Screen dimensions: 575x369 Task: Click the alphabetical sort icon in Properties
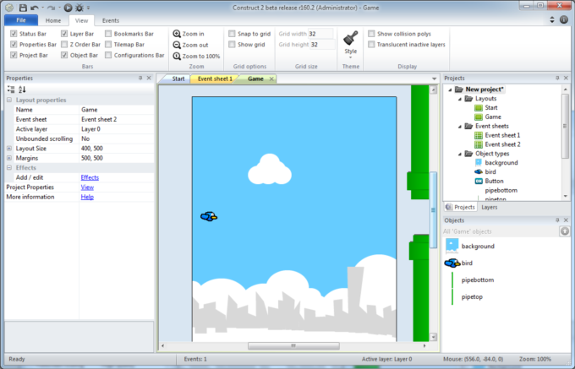coord(22,89)
